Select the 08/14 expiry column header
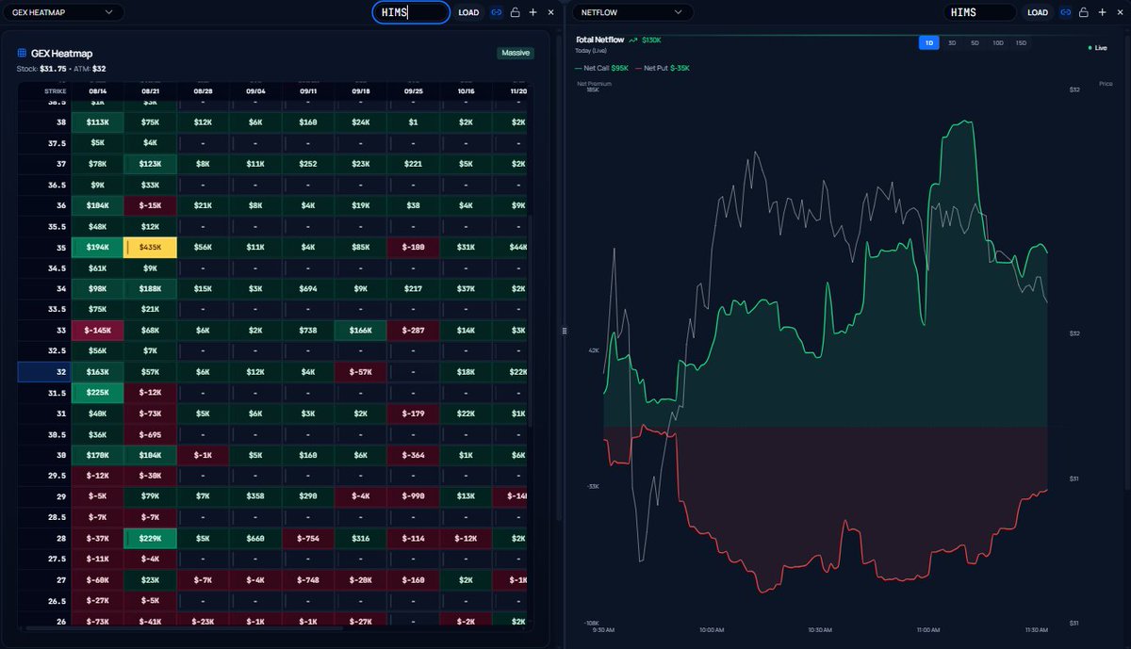The height and width of the screenshot is (649, 1131). pos(97,90)
